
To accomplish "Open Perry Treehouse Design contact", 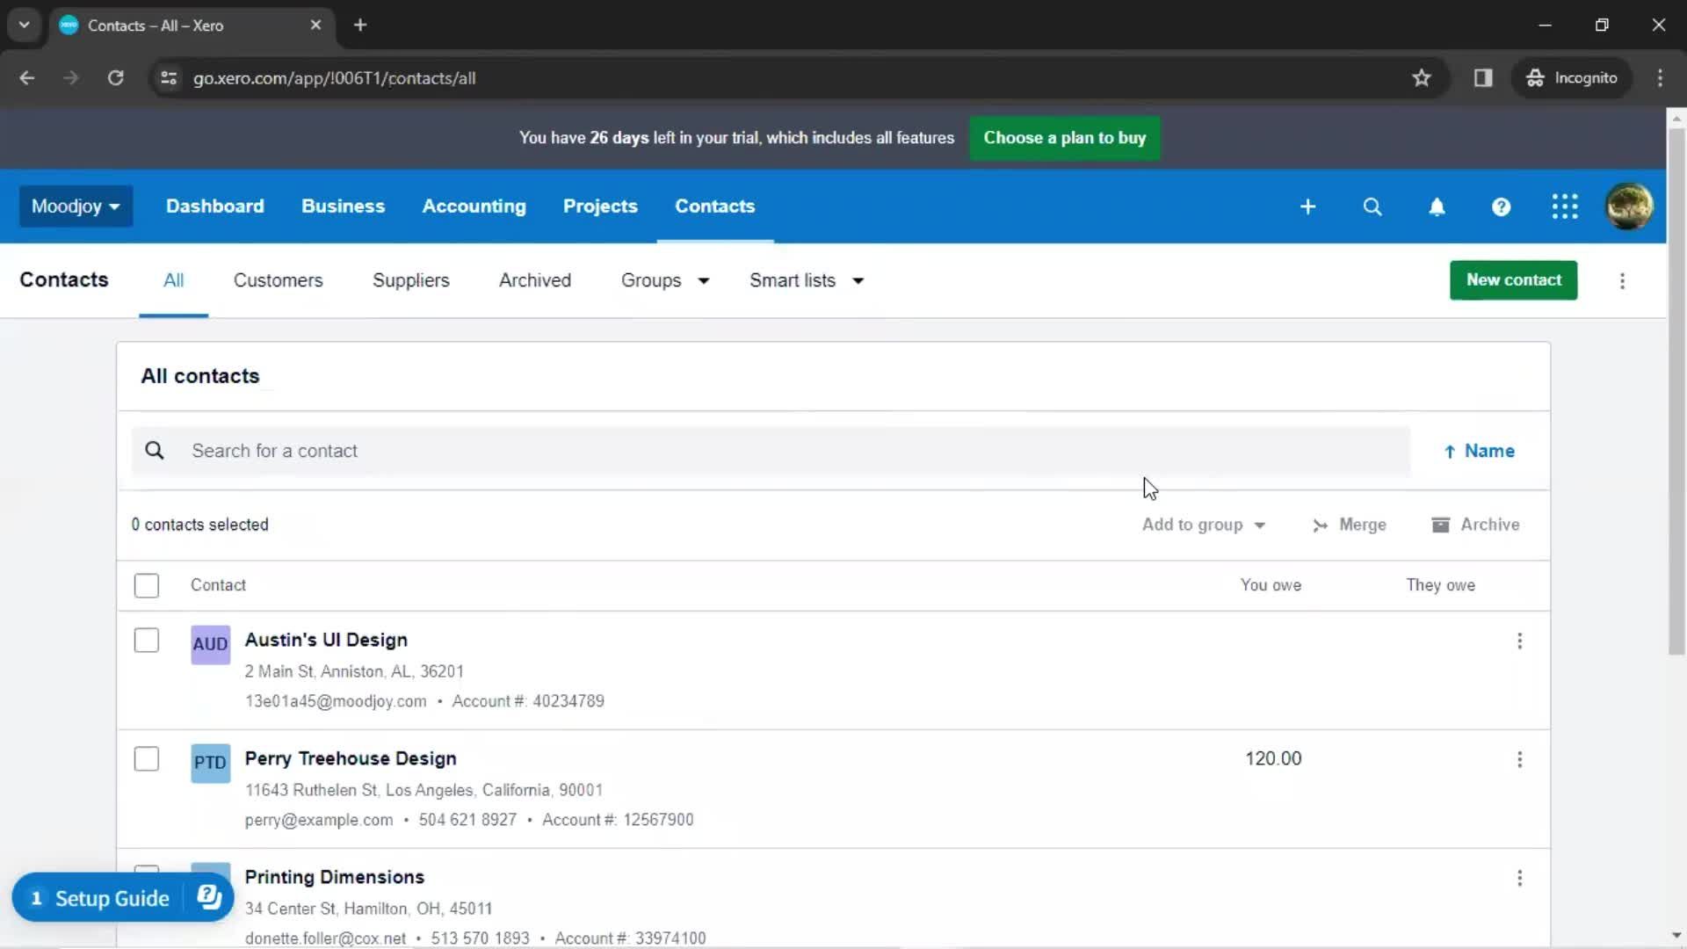I will coord(351,758).
